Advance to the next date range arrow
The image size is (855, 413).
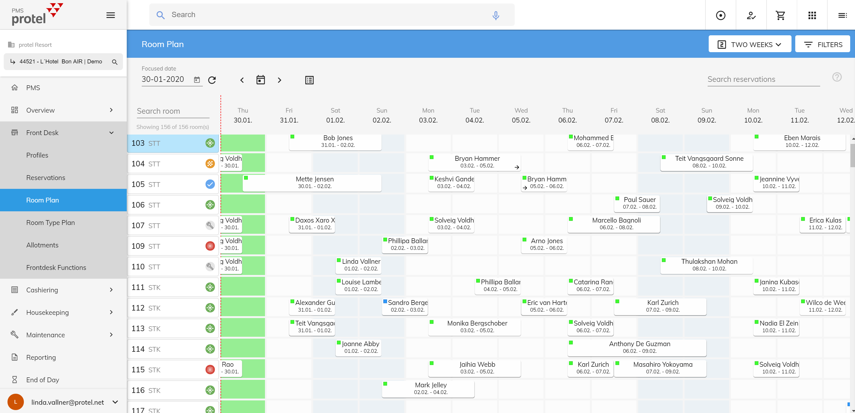[279, 80]
